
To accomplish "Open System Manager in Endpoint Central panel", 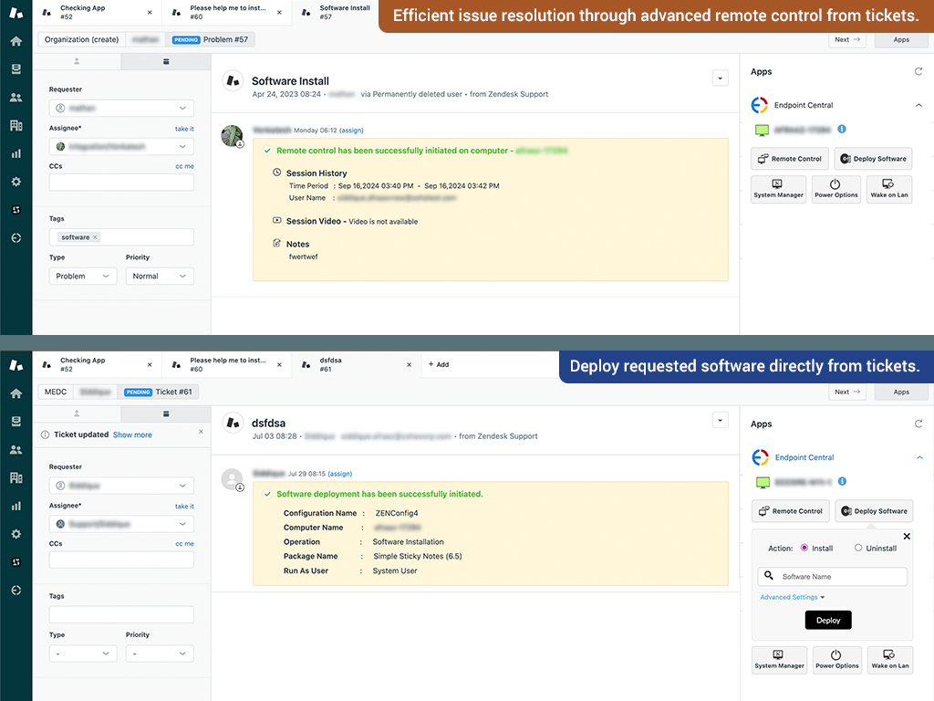I will (x=778, y=189).
